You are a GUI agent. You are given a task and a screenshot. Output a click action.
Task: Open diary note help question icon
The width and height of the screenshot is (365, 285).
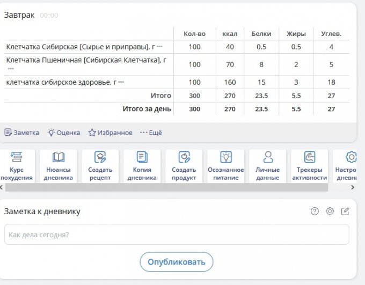(315, 211)
